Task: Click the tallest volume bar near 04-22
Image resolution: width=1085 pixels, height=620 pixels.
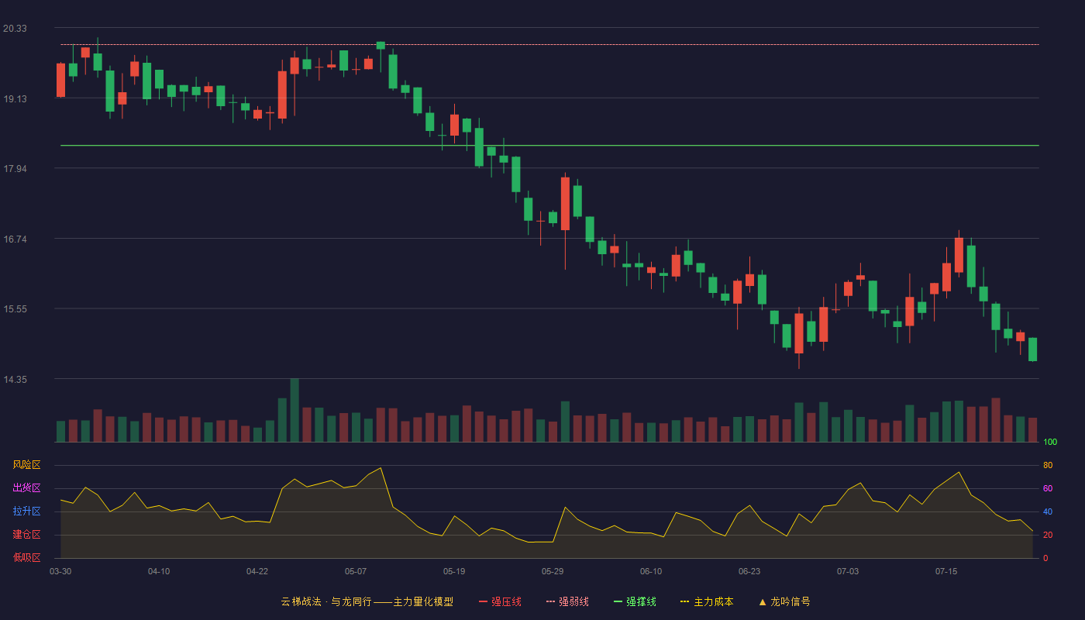Action: pyautogui.click(x=294, y=410)
